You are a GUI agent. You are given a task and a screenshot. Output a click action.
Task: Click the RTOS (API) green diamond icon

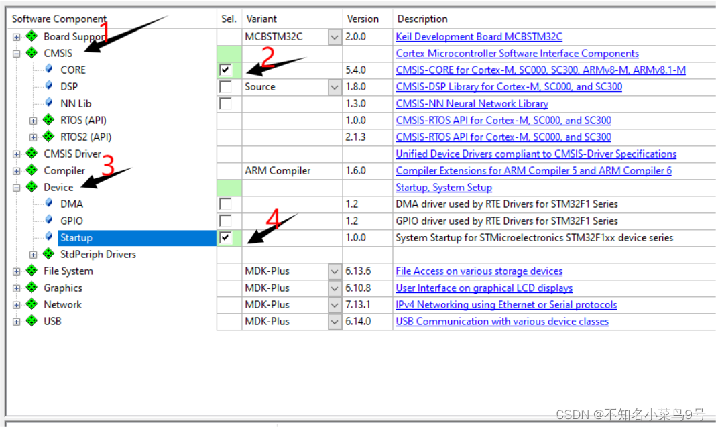click(x=48, y=119)
